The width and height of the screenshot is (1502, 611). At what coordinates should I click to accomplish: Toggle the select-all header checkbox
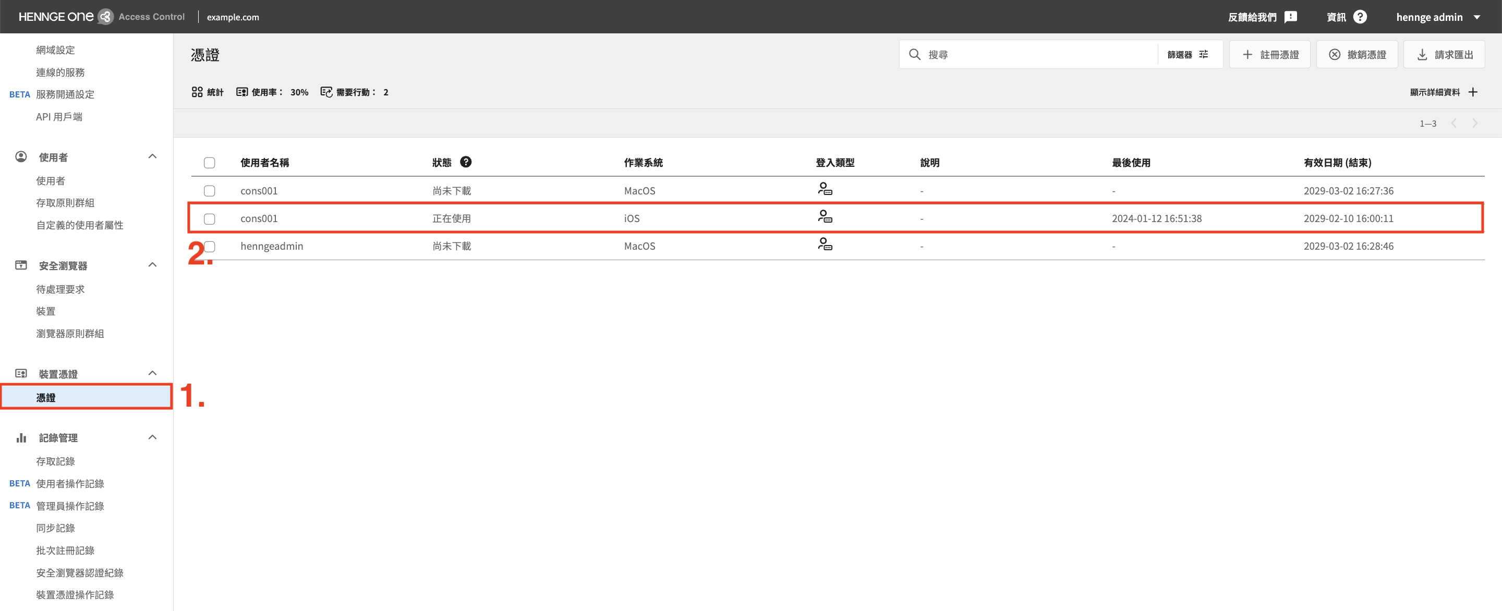pyautogui.click(x=209, y=163)
